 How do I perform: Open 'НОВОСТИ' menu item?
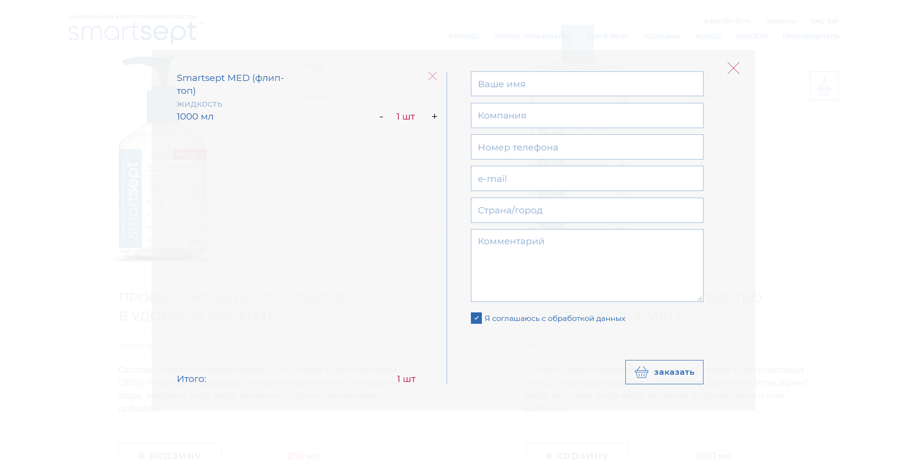(752, 37)
